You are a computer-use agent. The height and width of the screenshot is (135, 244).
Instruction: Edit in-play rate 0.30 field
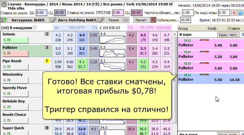[x=224, y=13]
